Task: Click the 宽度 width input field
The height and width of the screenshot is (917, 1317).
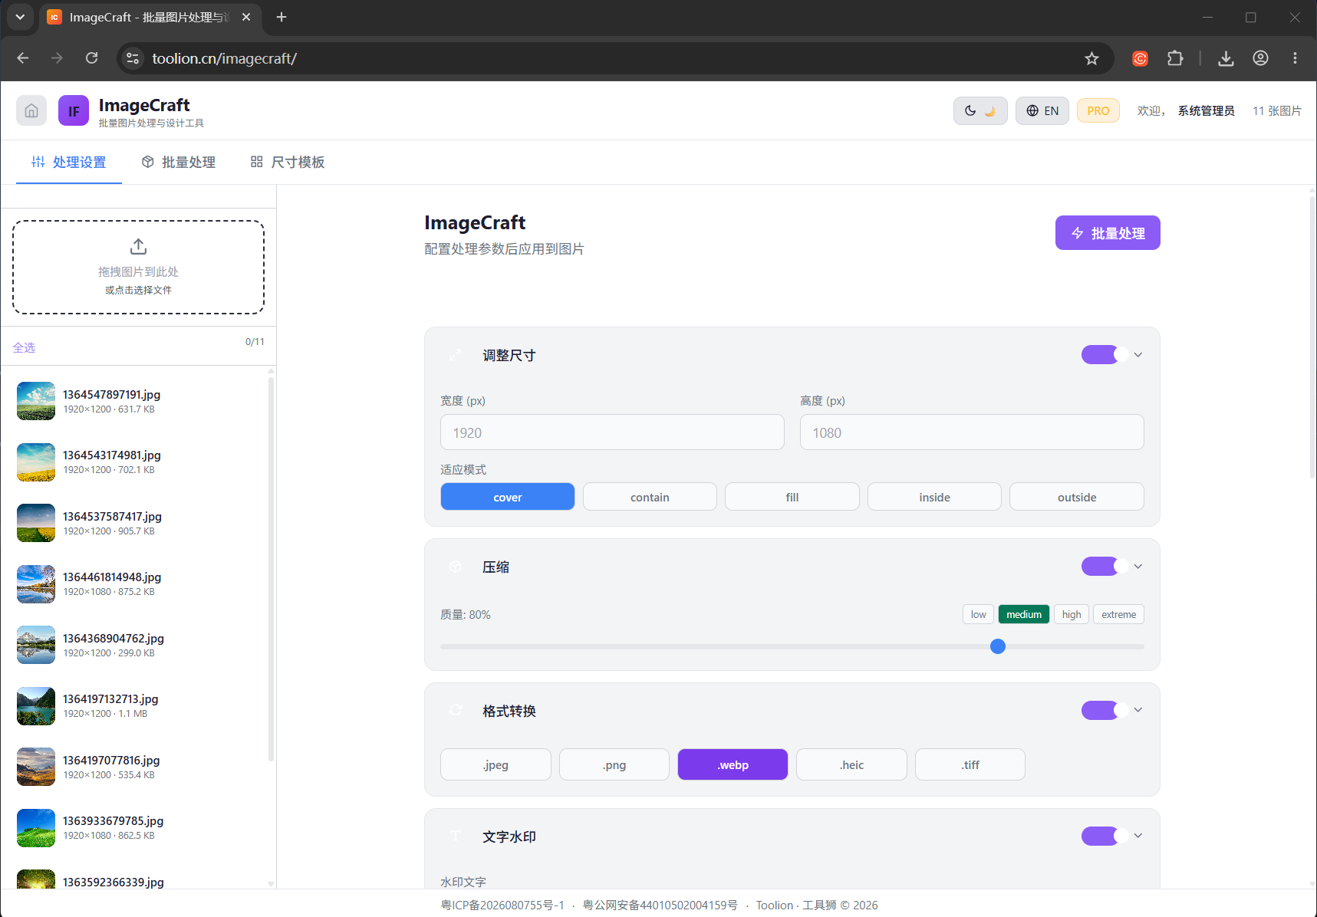Action: [x=612, y=432]
